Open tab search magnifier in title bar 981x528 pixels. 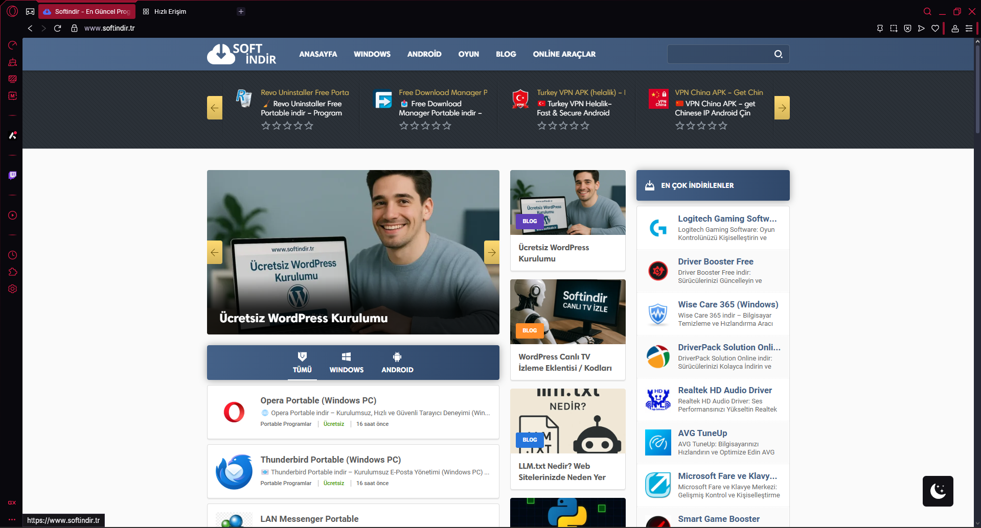[927, 11]
